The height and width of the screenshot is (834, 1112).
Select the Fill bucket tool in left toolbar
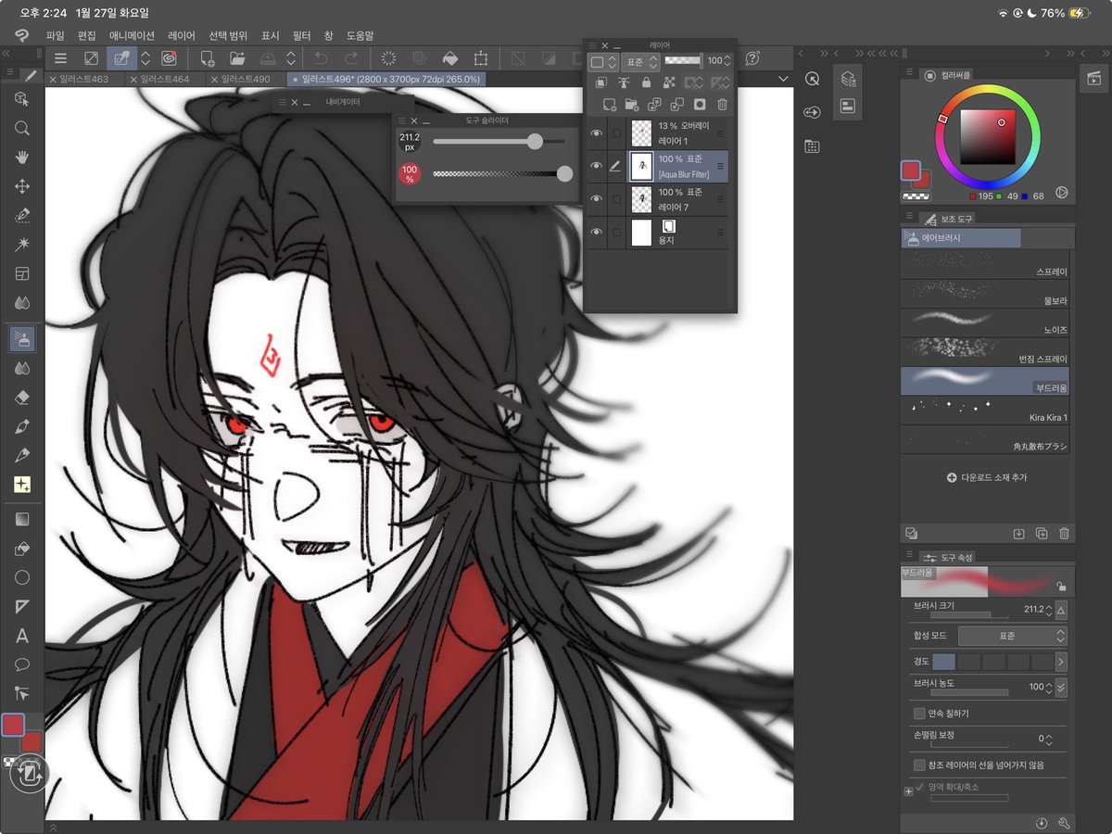22,549
